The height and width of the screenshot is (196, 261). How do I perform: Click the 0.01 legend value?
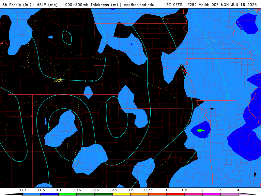[x=23, y=190]
